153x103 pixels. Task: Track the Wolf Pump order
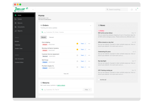pos(83,61)
